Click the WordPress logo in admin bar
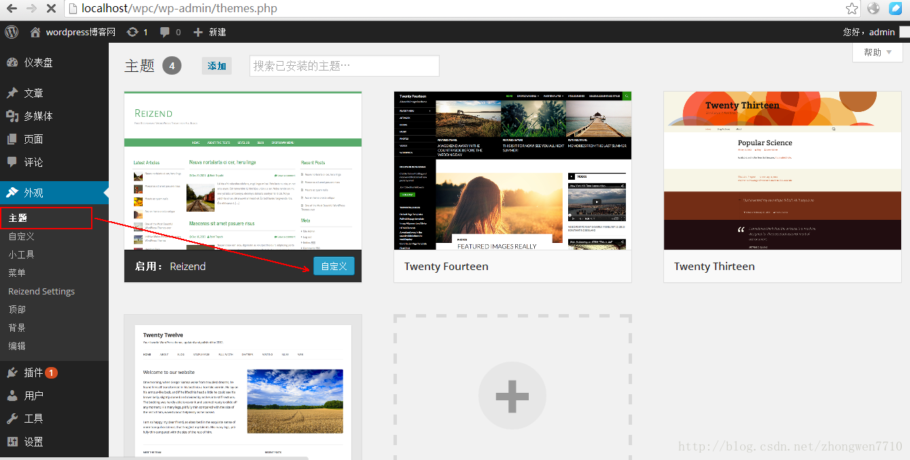The height and width of the screenshot is (460, 910). [12, 32]
